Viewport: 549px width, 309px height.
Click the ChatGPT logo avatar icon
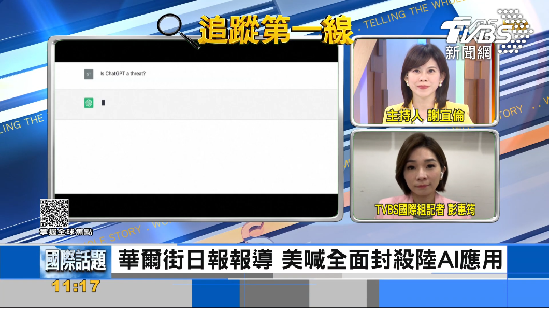coord(89,103)
